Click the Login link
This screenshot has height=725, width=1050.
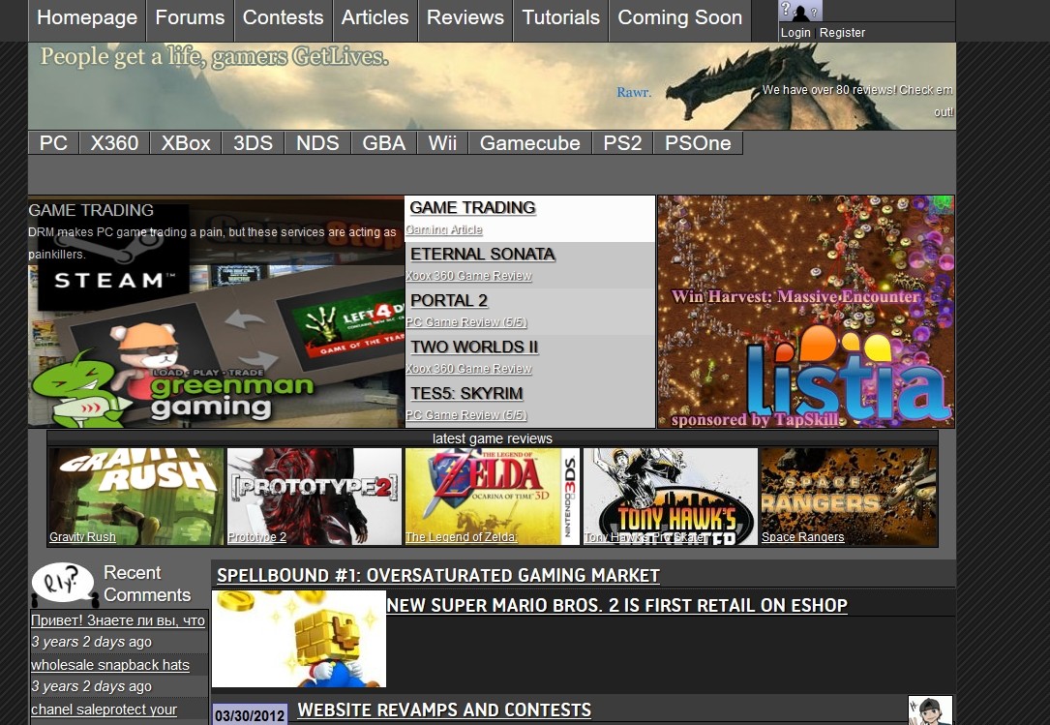(795, 33)
